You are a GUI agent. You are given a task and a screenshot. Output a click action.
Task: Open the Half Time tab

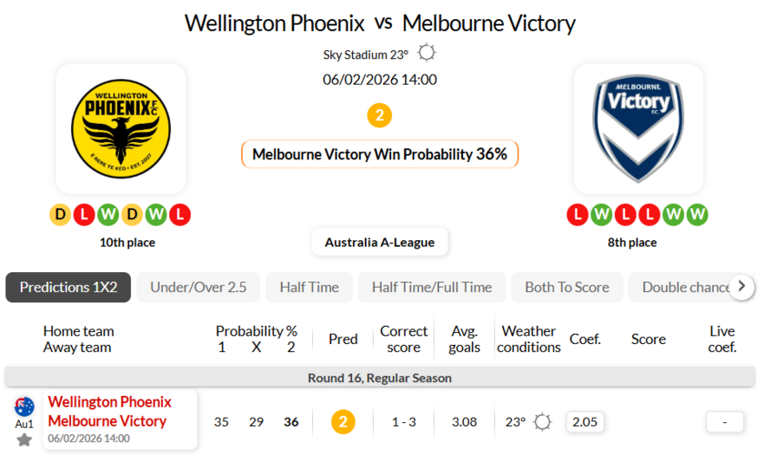tap(309, 287)
